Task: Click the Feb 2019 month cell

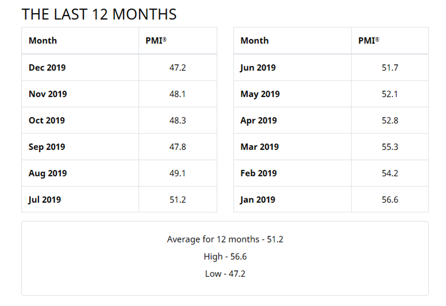Action: pos(292,173)
